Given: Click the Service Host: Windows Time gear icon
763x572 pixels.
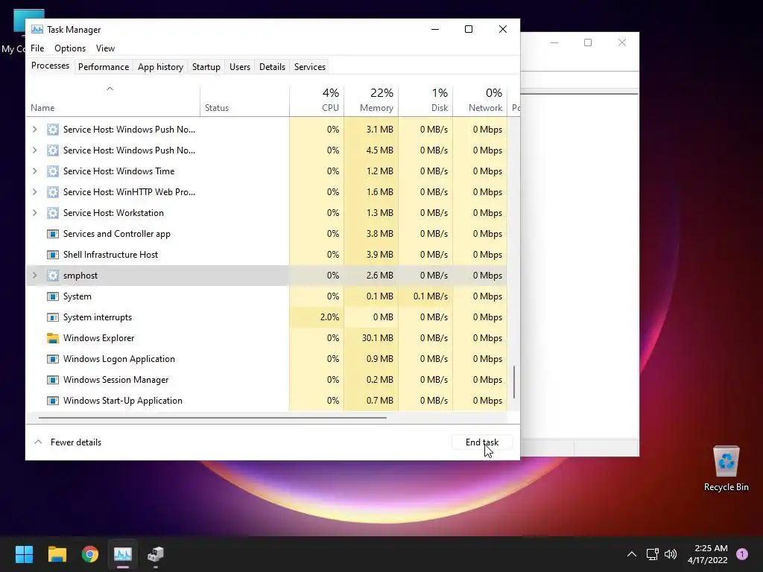Looking at the screenshot, I should click(53, 171).
